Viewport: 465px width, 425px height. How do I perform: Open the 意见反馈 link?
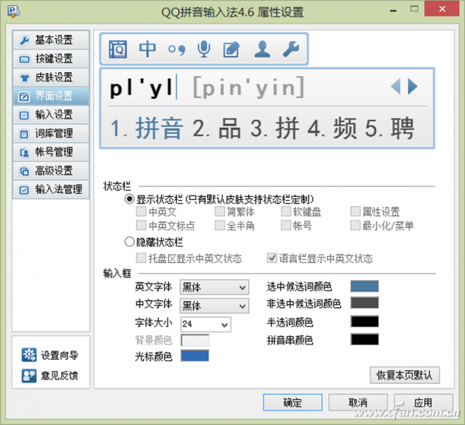pyautogui.click(x=60, y=375)
